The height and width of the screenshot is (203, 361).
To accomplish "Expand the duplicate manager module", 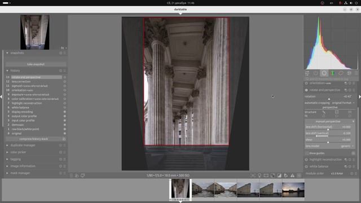I will point(7,145).
